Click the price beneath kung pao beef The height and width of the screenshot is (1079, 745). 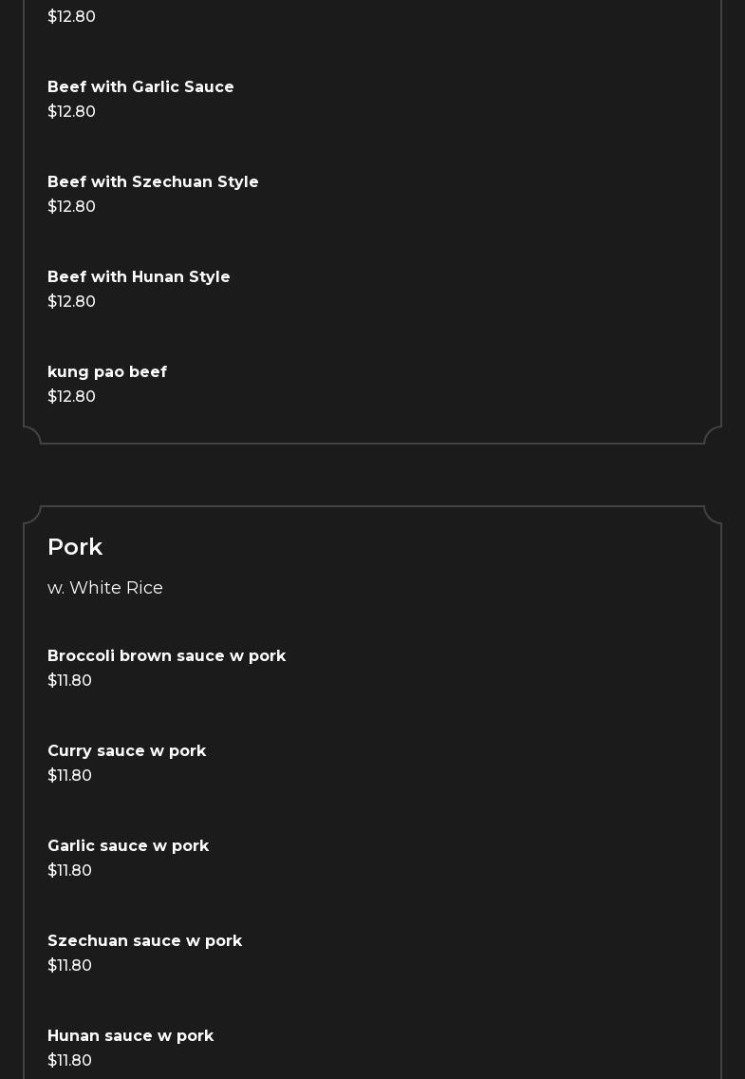click(71, 396)
